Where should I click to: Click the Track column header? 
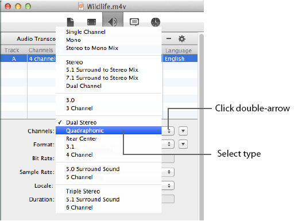(x=12, y=50)
